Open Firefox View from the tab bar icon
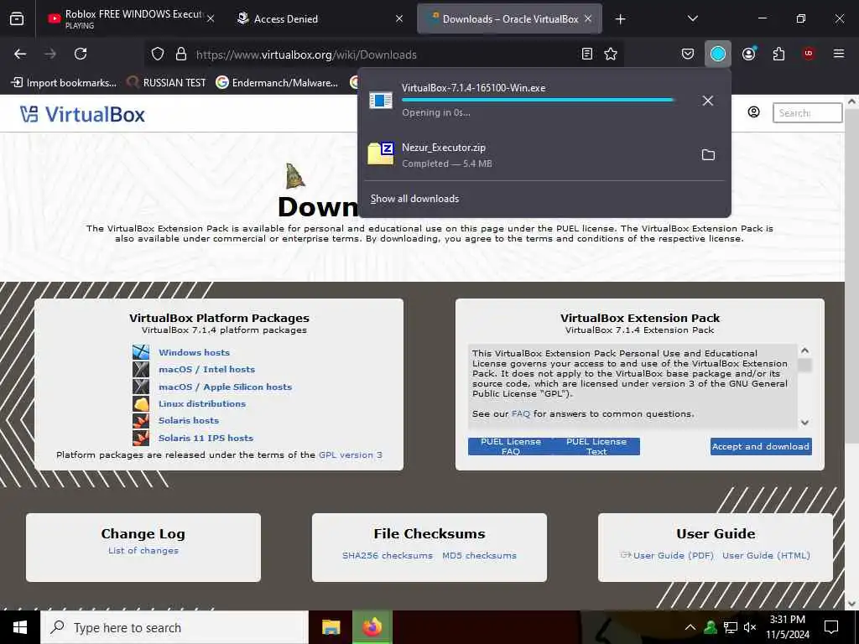 click(17, 19)
